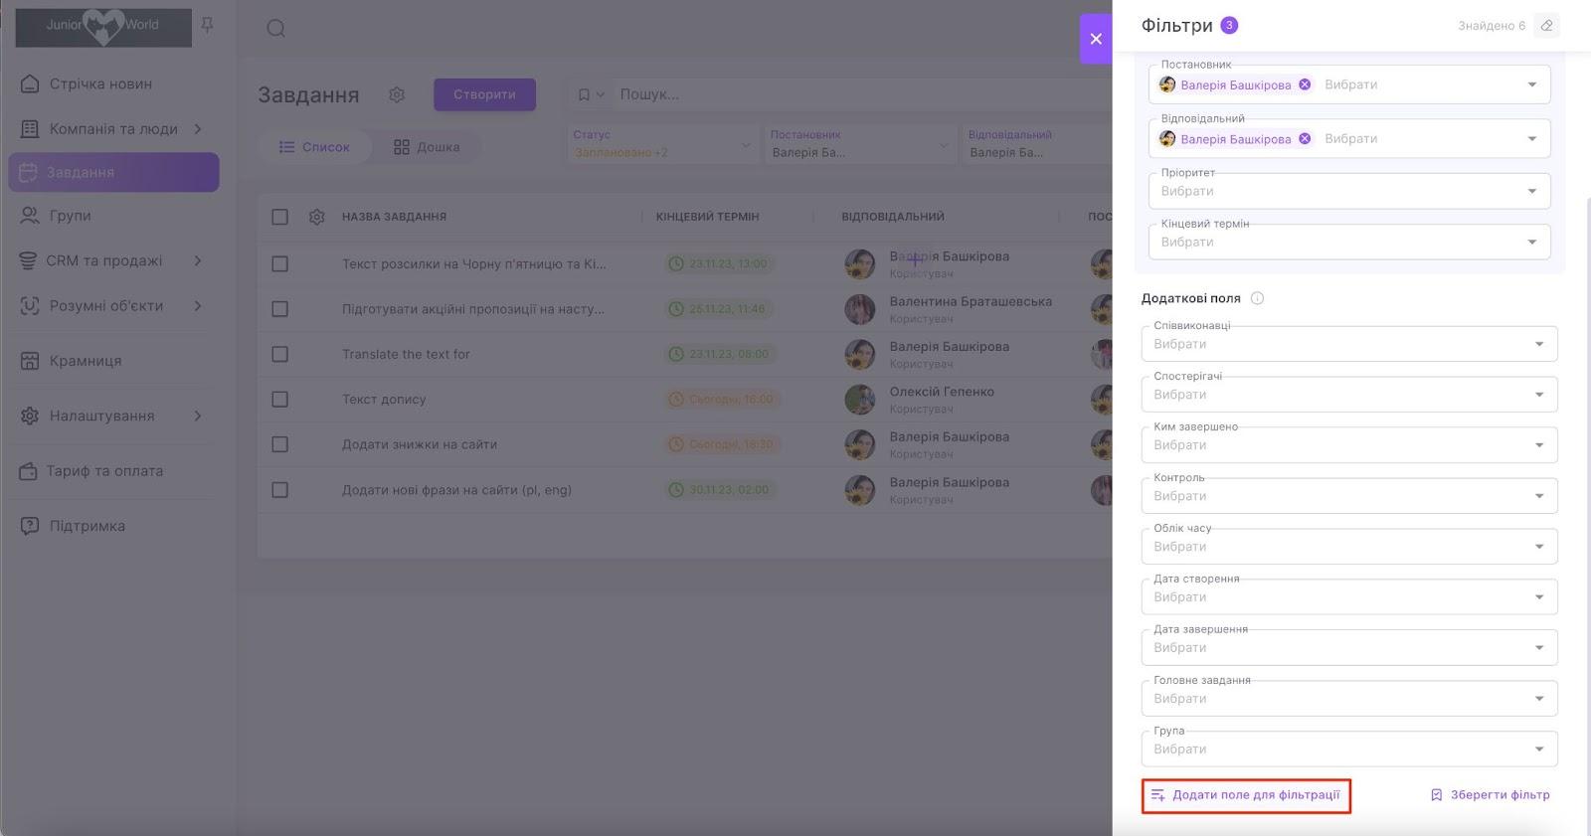Pin the sidebar using the pin icon

tap(207, 26)
